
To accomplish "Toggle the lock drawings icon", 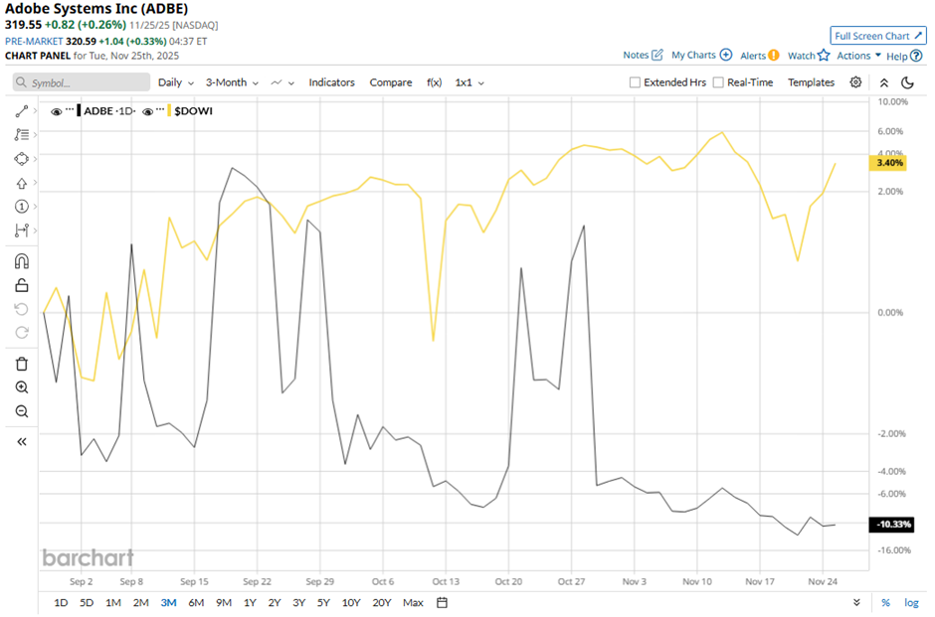I will point(22,285).
